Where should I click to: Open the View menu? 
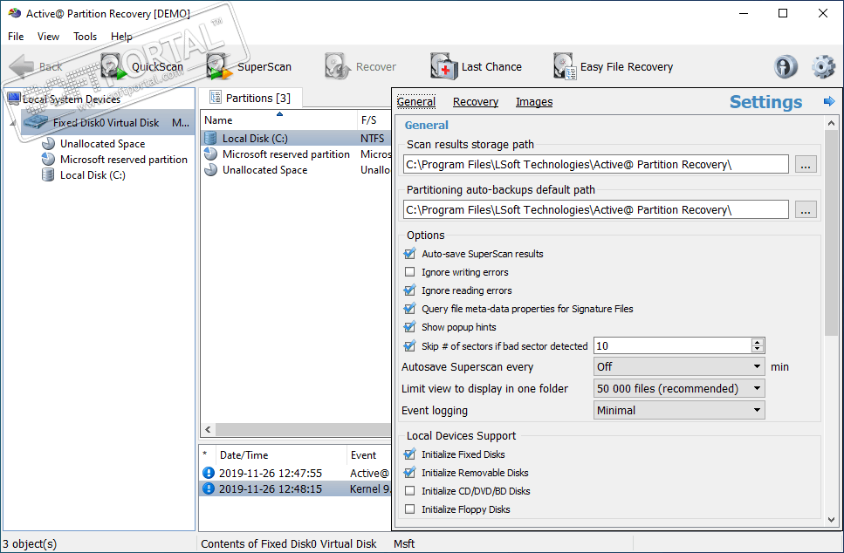(x=48, y=36)
